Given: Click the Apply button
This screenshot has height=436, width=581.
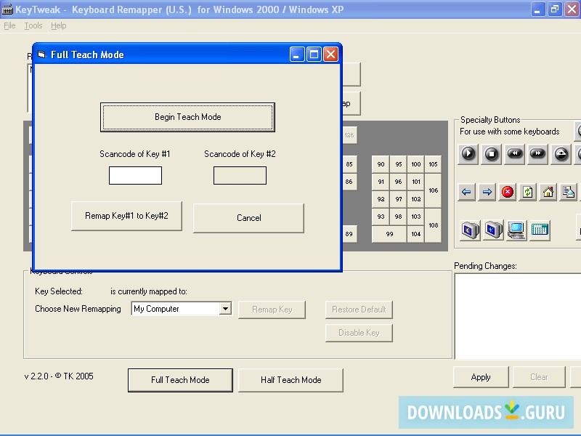Looking at the screenshot, I should 481,377.
